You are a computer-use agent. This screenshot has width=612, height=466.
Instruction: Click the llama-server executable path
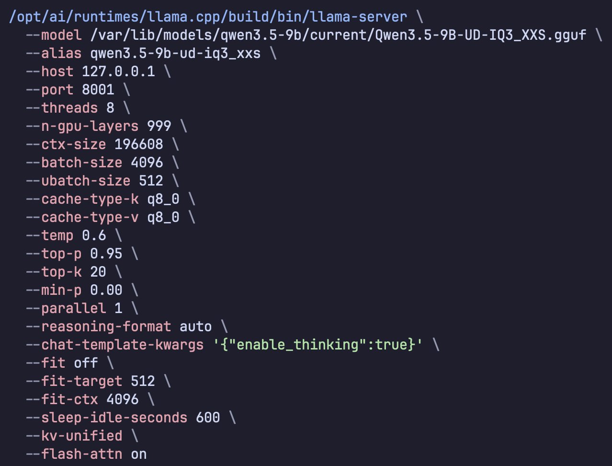(208, 17)
